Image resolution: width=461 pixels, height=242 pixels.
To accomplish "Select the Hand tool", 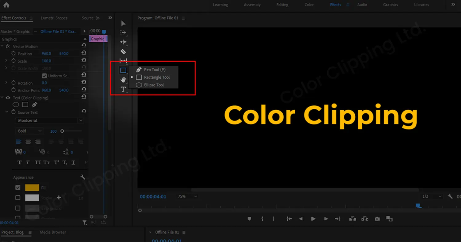I will 123,80.
